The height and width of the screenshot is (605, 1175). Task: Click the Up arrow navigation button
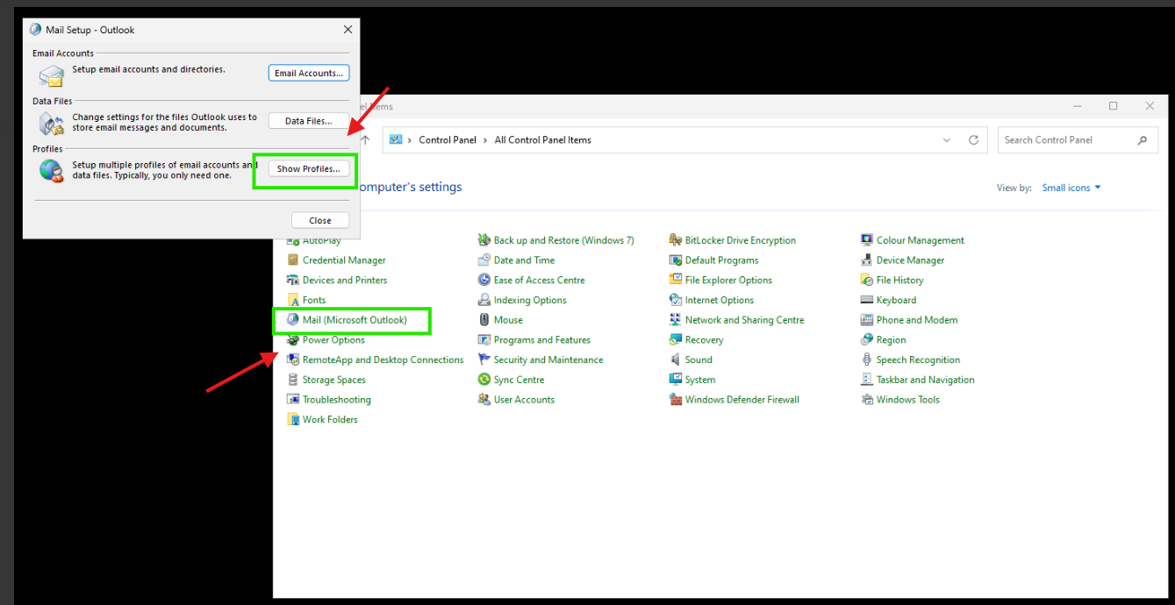point(366,140)
